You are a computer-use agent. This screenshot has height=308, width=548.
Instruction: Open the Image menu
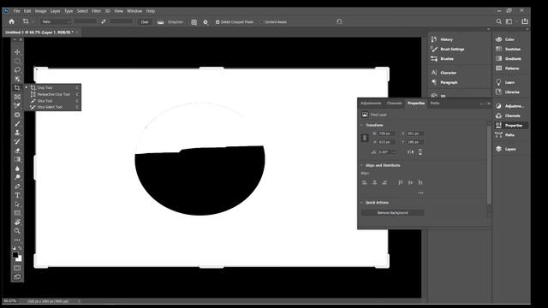coord(40,11)
